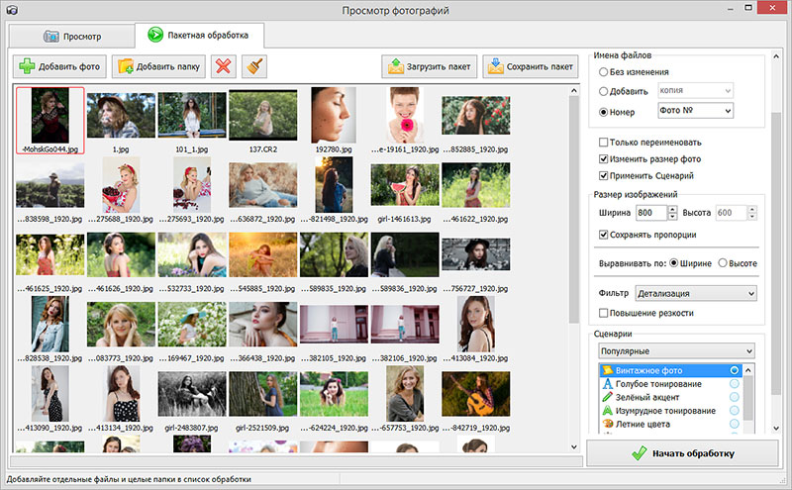Open the Пакетная обработка tab
This screenshot has width=792, height=490.
[x=199, y=35]
